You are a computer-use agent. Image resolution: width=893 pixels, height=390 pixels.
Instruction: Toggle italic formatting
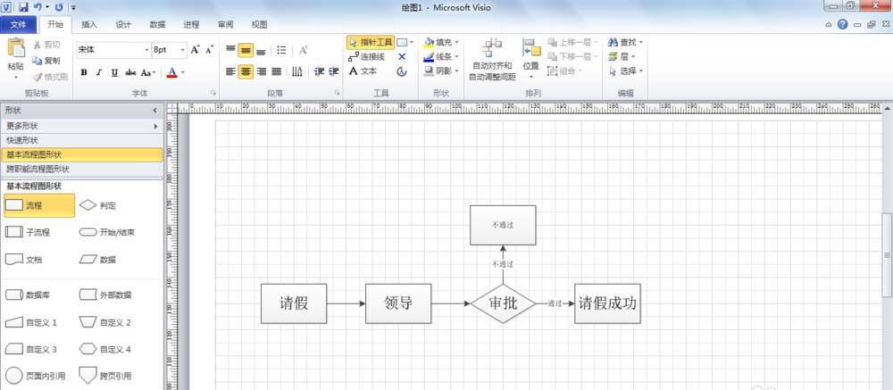pyautogui.click(x=99, y=72)
